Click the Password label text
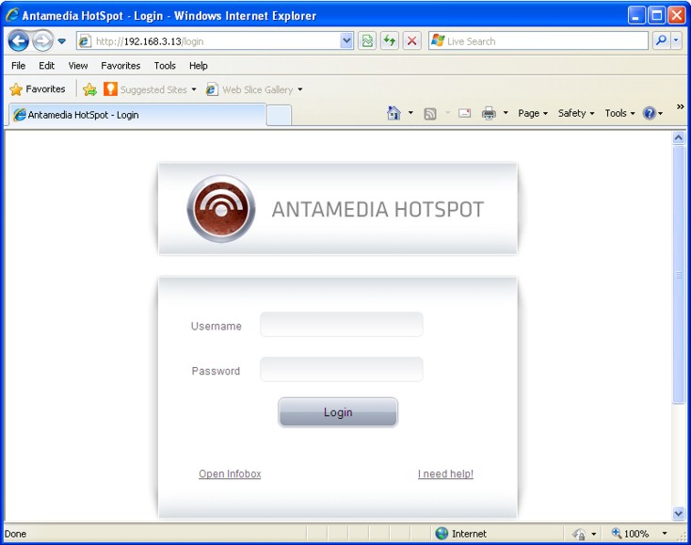691x545 pixels. point(216,371)
